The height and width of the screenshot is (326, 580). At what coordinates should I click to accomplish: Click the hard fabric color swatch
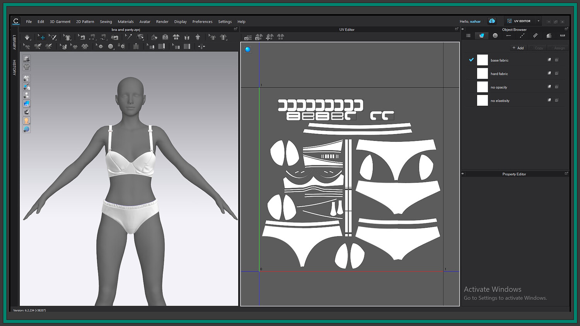482,73
